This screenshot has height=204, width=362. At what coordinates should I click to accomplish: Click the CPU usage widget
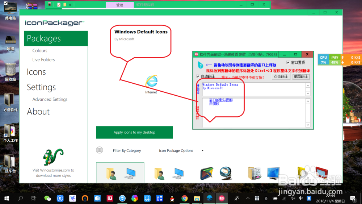323,60
